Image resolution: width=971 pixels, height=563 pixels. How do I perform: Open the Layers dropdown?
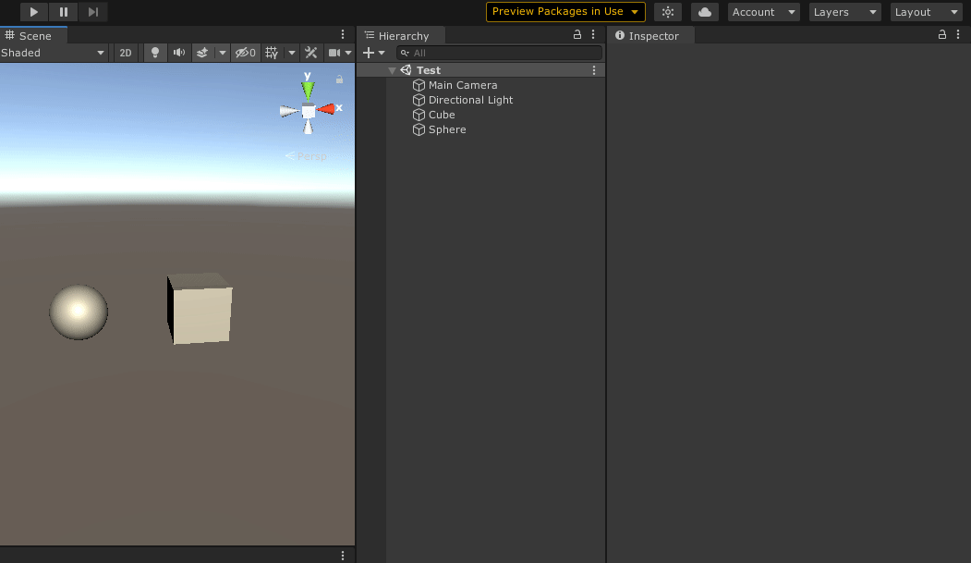(844, 12)
